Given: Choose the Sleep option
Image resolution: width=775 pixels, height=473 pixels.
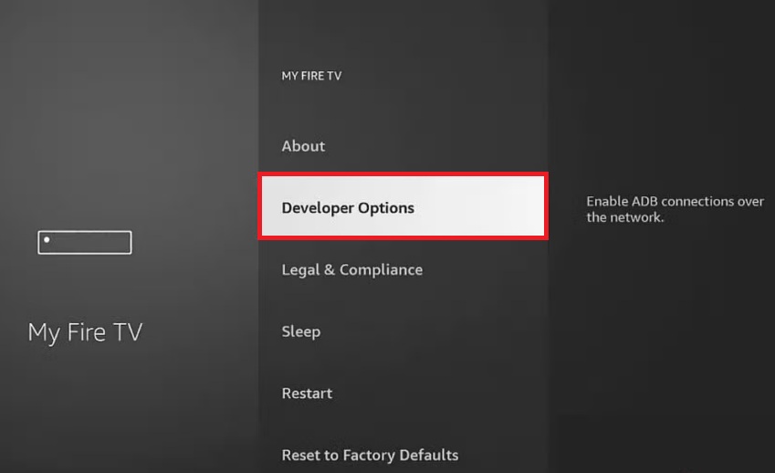Looking at the screenshot, I should coord(403,331).
